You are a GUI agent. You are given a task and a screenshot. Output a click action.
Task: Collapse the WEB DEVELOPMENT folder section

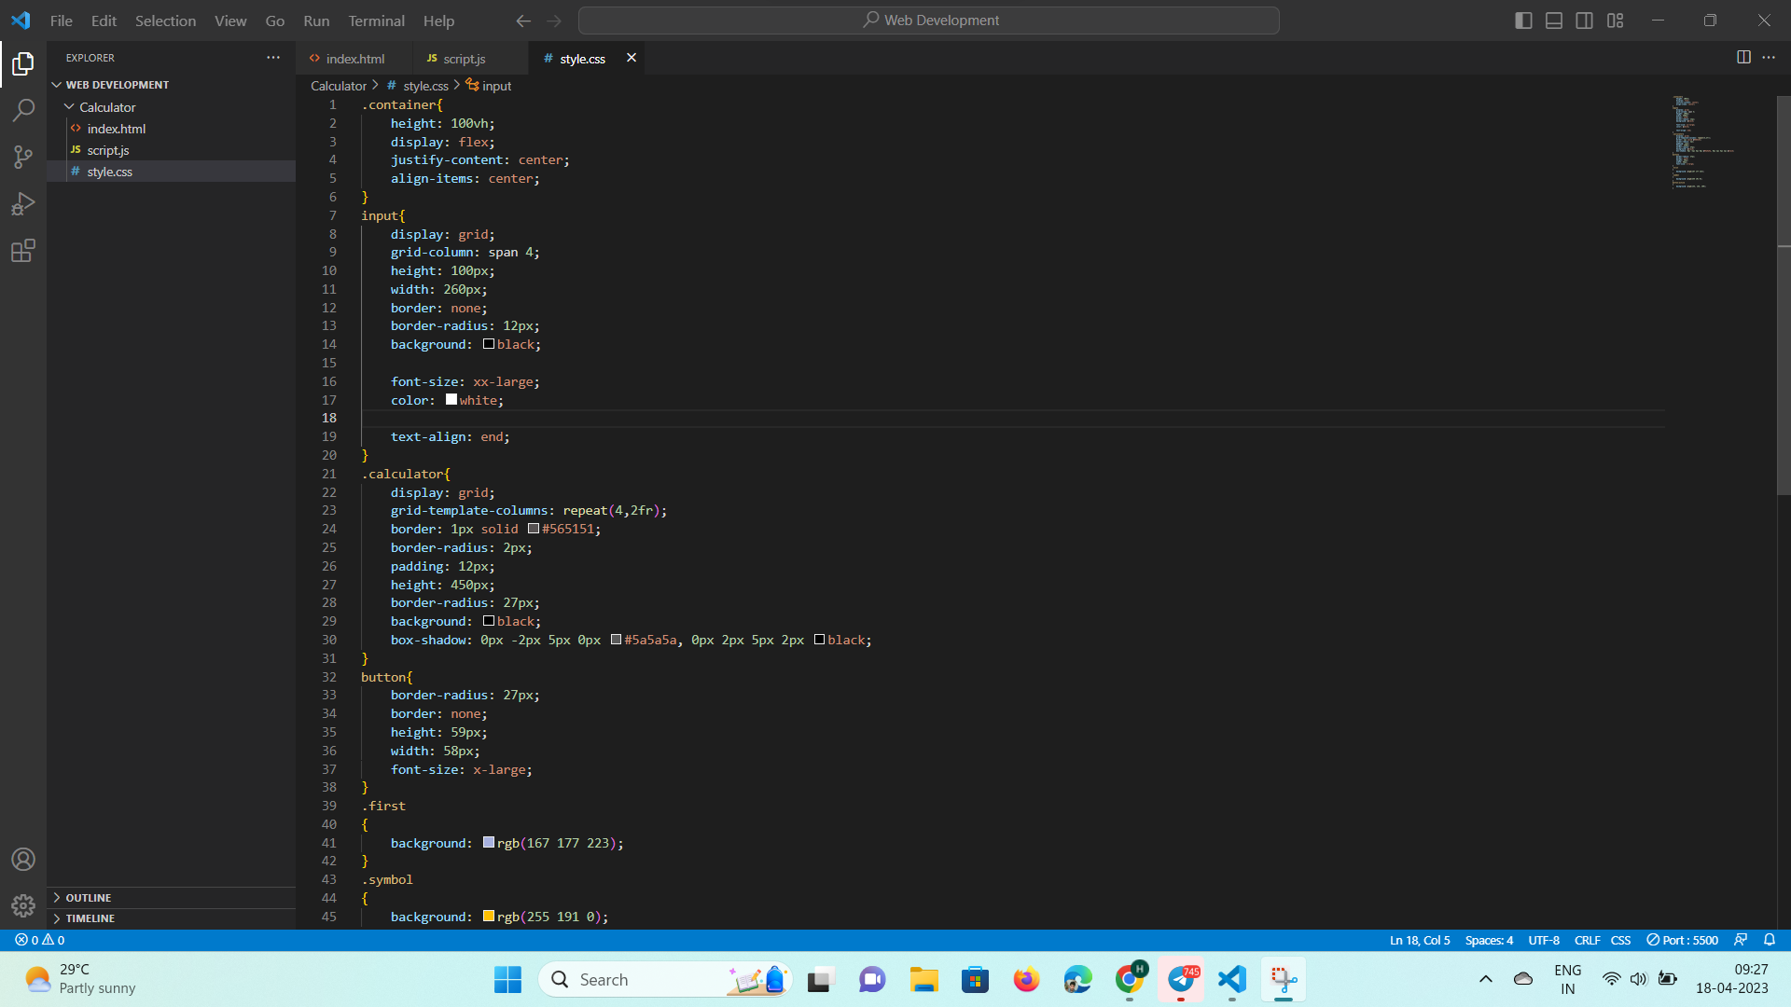(x=171, y=84)
